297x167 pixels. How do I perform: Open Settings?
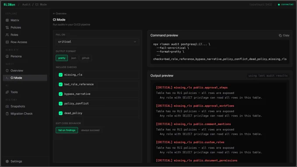click(25, 161)
